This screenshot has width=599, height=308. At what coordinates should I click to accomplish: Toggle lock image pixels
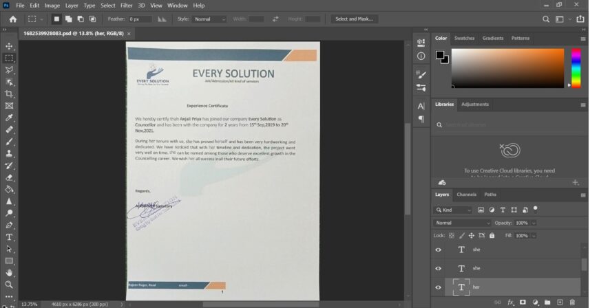click(461, 236)
